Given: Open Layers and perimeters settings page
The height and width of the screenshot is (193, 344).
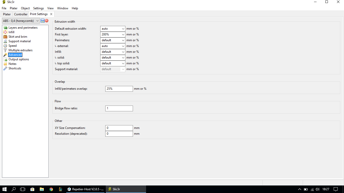Looking at the screenshot, I should 23,28.
